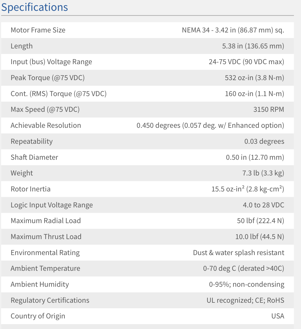
Task: Click the 4.0 to 28 VDC value
Action: point(263,205)
